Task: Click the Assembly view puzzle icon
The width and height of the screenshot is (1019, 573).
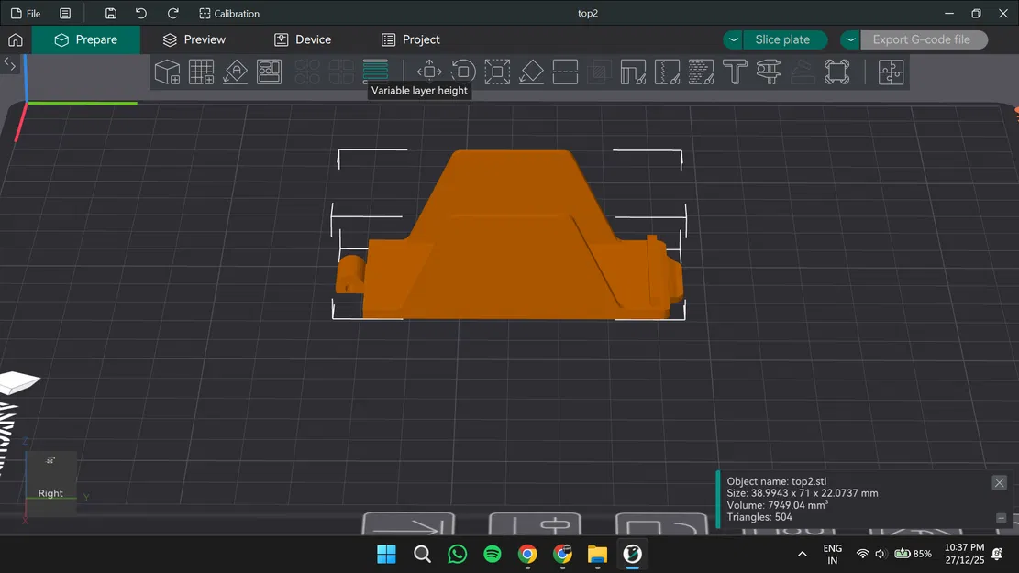Action: click(x=891, y=72)
